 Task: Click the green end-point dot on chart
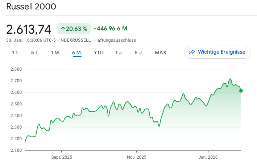click(241, 91)
